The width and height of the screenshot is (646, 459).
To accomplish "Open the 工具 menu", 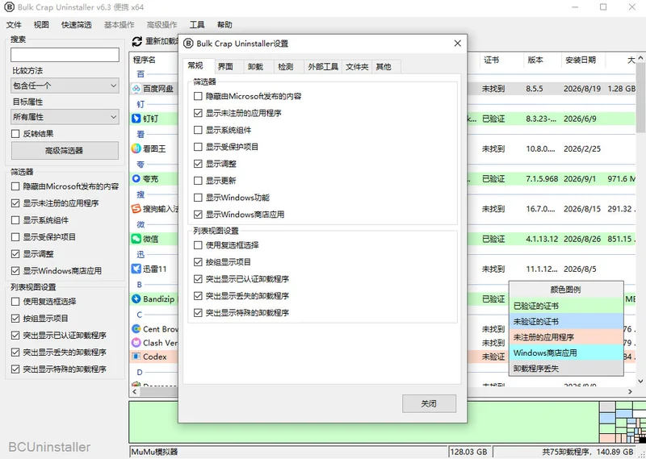I will click(x=197, y=25).
